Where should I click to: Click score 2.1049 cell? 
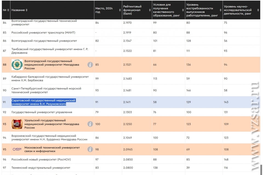tap(127, 138)
